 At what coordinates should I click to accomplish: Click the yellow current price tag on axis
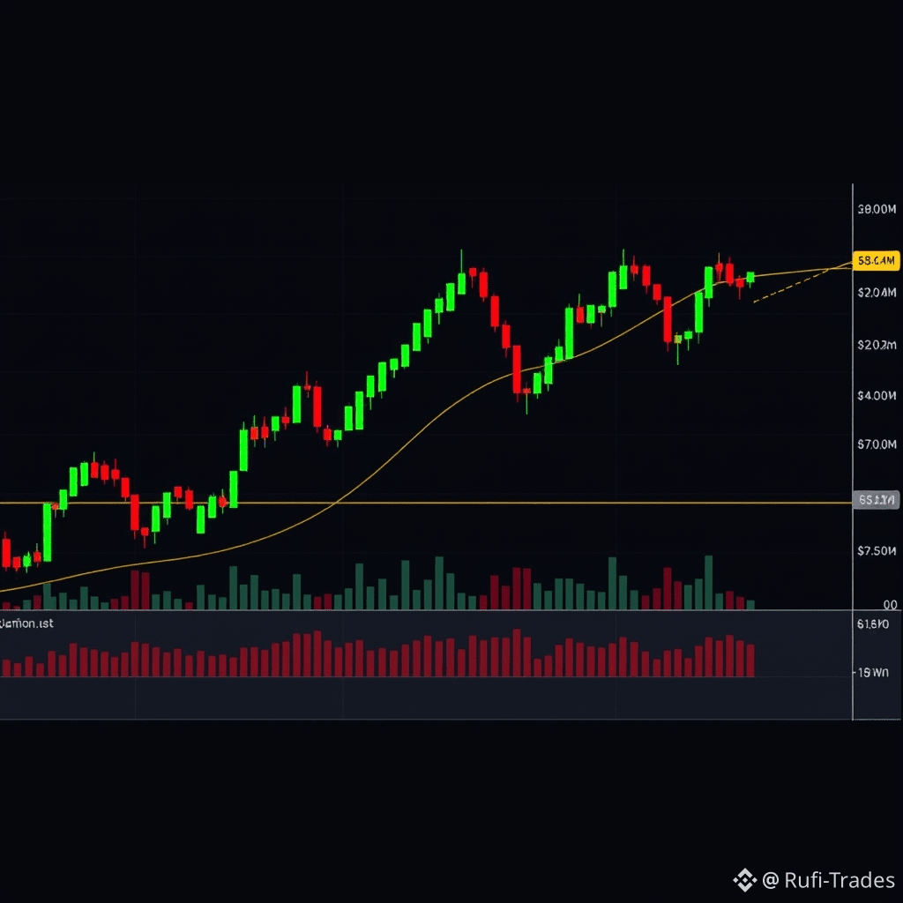pos(876,261)
